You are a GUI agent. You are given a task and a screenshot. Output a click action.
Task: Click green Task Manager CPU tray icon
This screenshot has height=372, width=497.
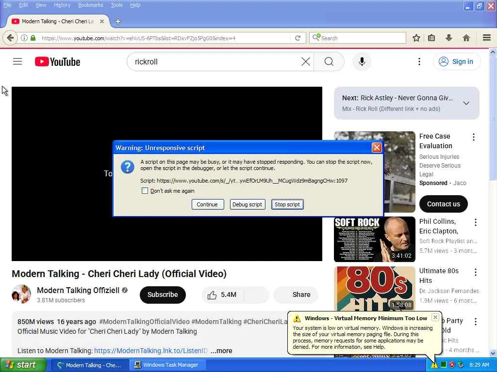point(444,365)
